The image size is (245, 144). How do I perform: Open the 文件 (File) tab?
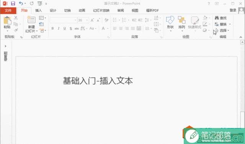(x=8, y=10)
